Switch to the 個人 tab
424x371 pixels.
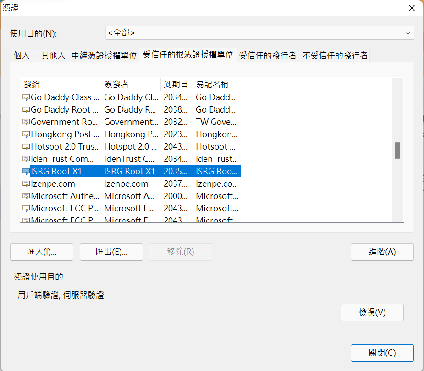coord(22,56)
